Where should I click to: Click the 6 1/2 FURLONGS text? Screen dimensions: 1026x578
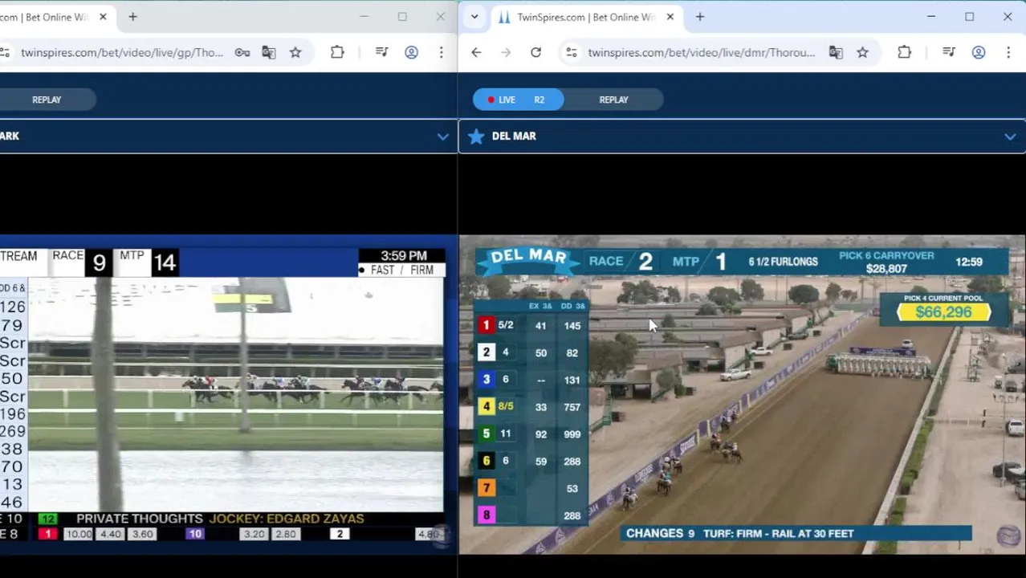(x=783, y=262)
